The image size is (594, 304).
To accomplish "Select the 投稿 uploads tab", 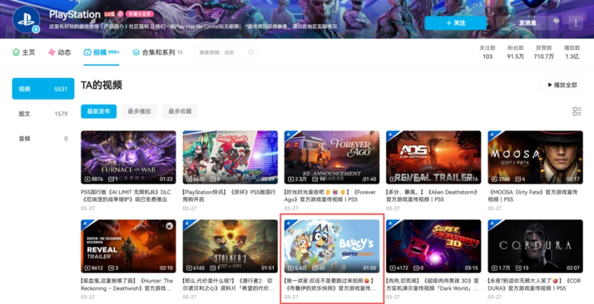I will (x=101, y=53).
